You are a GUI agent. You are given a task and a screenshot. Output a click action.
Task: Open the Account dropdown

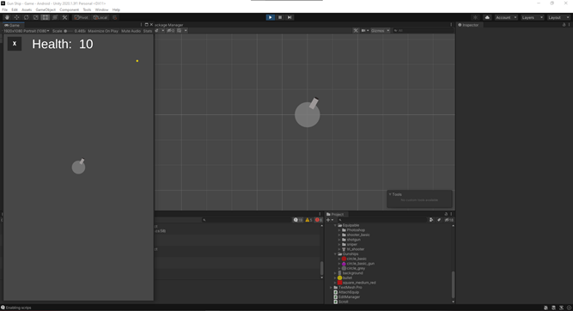point(506,17)
